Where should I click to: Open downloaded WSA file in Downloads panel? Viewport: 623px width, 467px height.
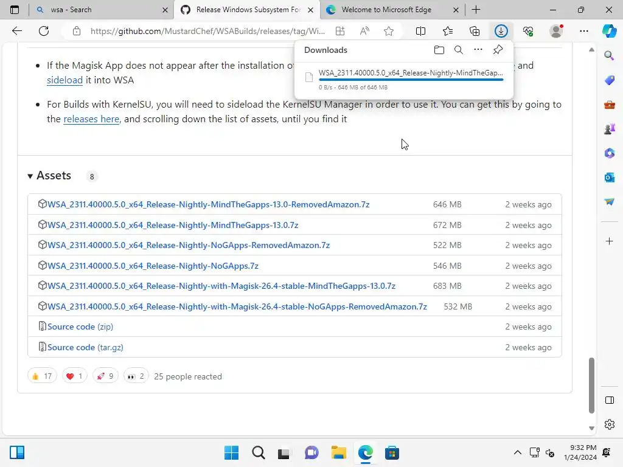tap(411, 73)
